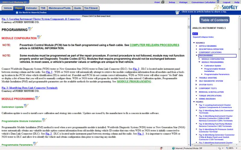Open Fig. 5 Oil Pressure Switch entry in index
Image resolution: width=241 pixels, height=150 pixels.
click(x=216, y=130)
